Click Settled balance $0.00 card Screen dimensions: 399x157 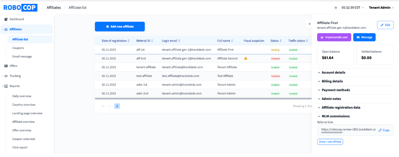pyautogui.click(x=375, y=55)
